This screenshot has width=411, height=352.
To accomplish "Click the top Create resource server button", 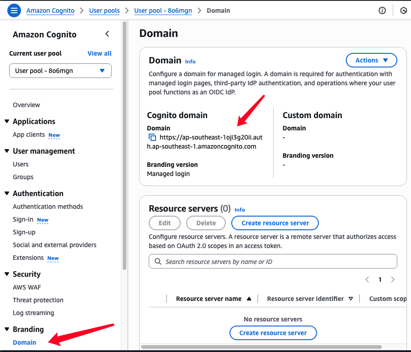I will 275,223.
